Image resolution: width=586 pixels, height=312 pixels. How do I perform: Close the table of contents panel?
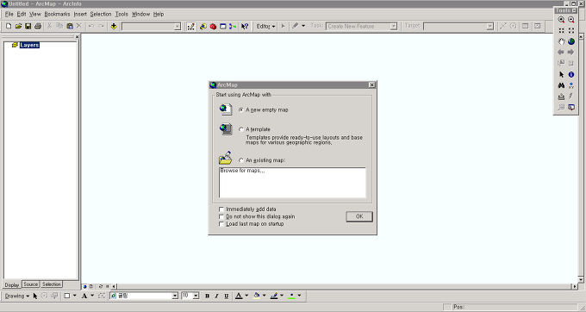click(77, 36)
